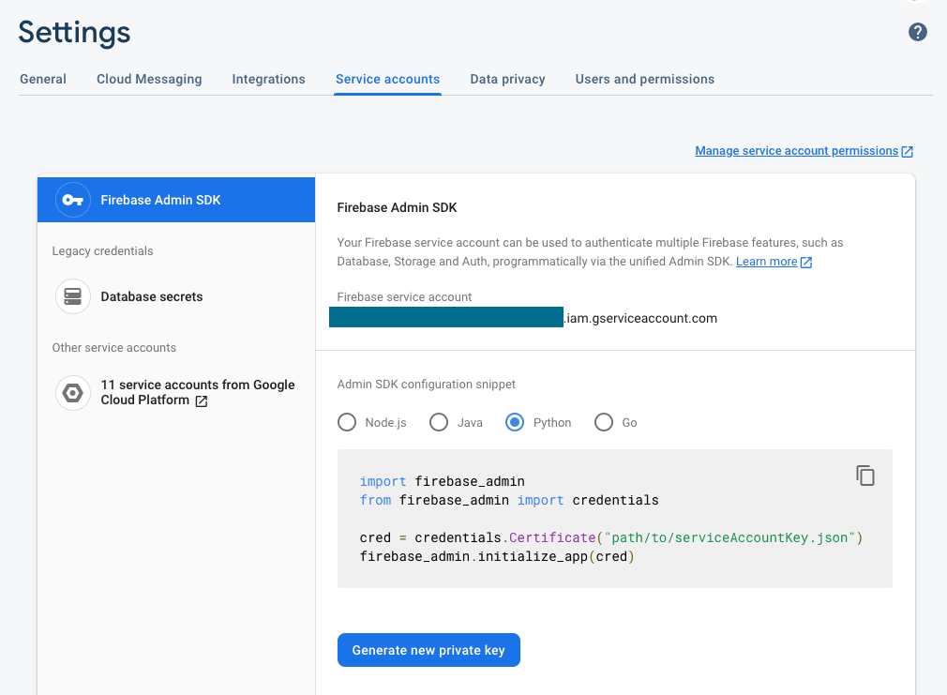Click the firebase_admin.initialize_app(cred) line

(497, 556)
